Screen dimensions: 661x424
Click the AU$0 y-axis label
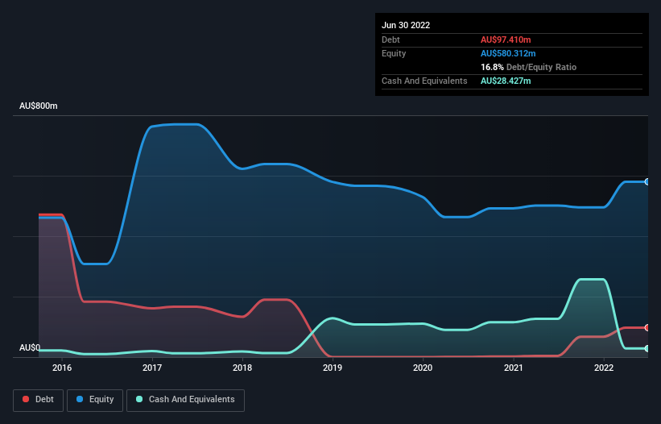(30, 347)
